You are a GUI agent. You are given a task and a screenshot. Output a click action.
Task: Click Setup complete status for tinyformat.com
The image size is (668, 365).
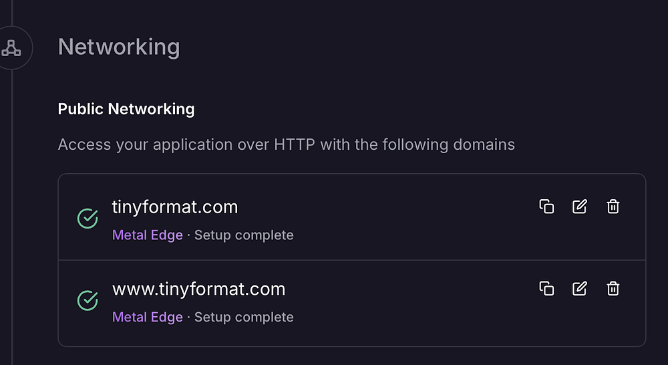244,235
